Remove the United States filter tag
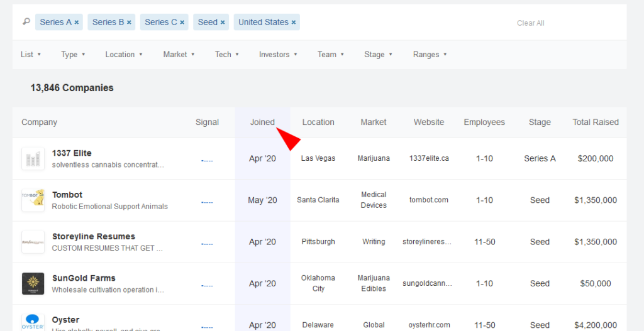The height and width of the screenshot is (331, 644). pyautogui.click(x=294, y=23)
